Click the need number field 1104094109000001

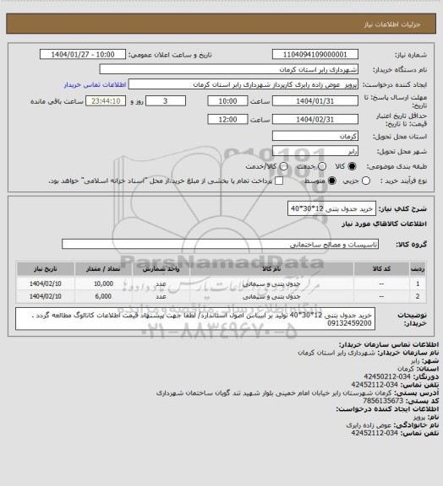coord(315,54)
